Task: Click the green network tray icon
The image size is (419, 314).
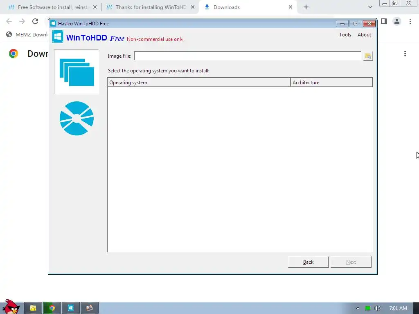Action: pos(368,308)
